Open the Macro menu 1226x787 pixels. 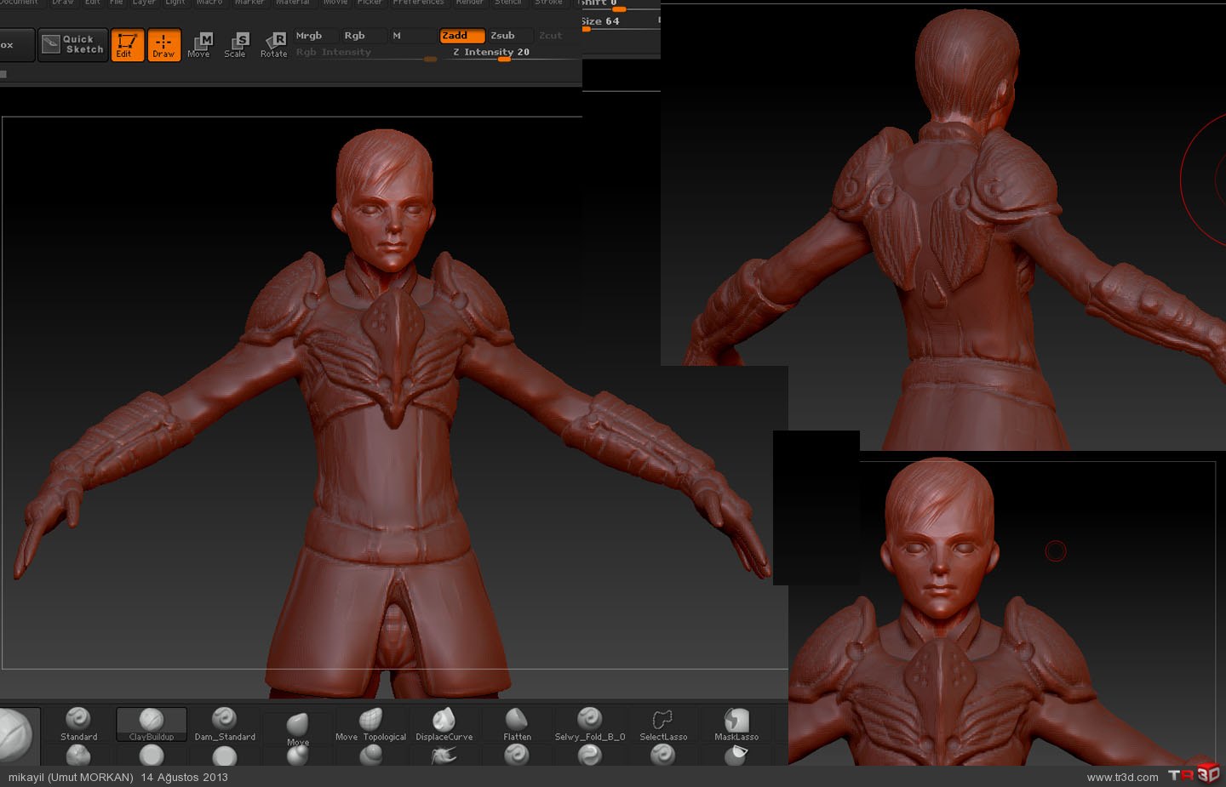point(209,3)
